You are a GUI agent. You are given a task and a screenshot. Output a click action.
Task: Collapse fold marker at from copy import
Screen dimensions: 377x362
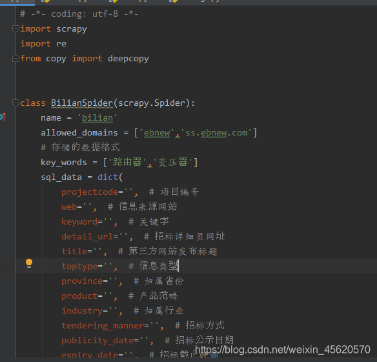coord(15,59)
